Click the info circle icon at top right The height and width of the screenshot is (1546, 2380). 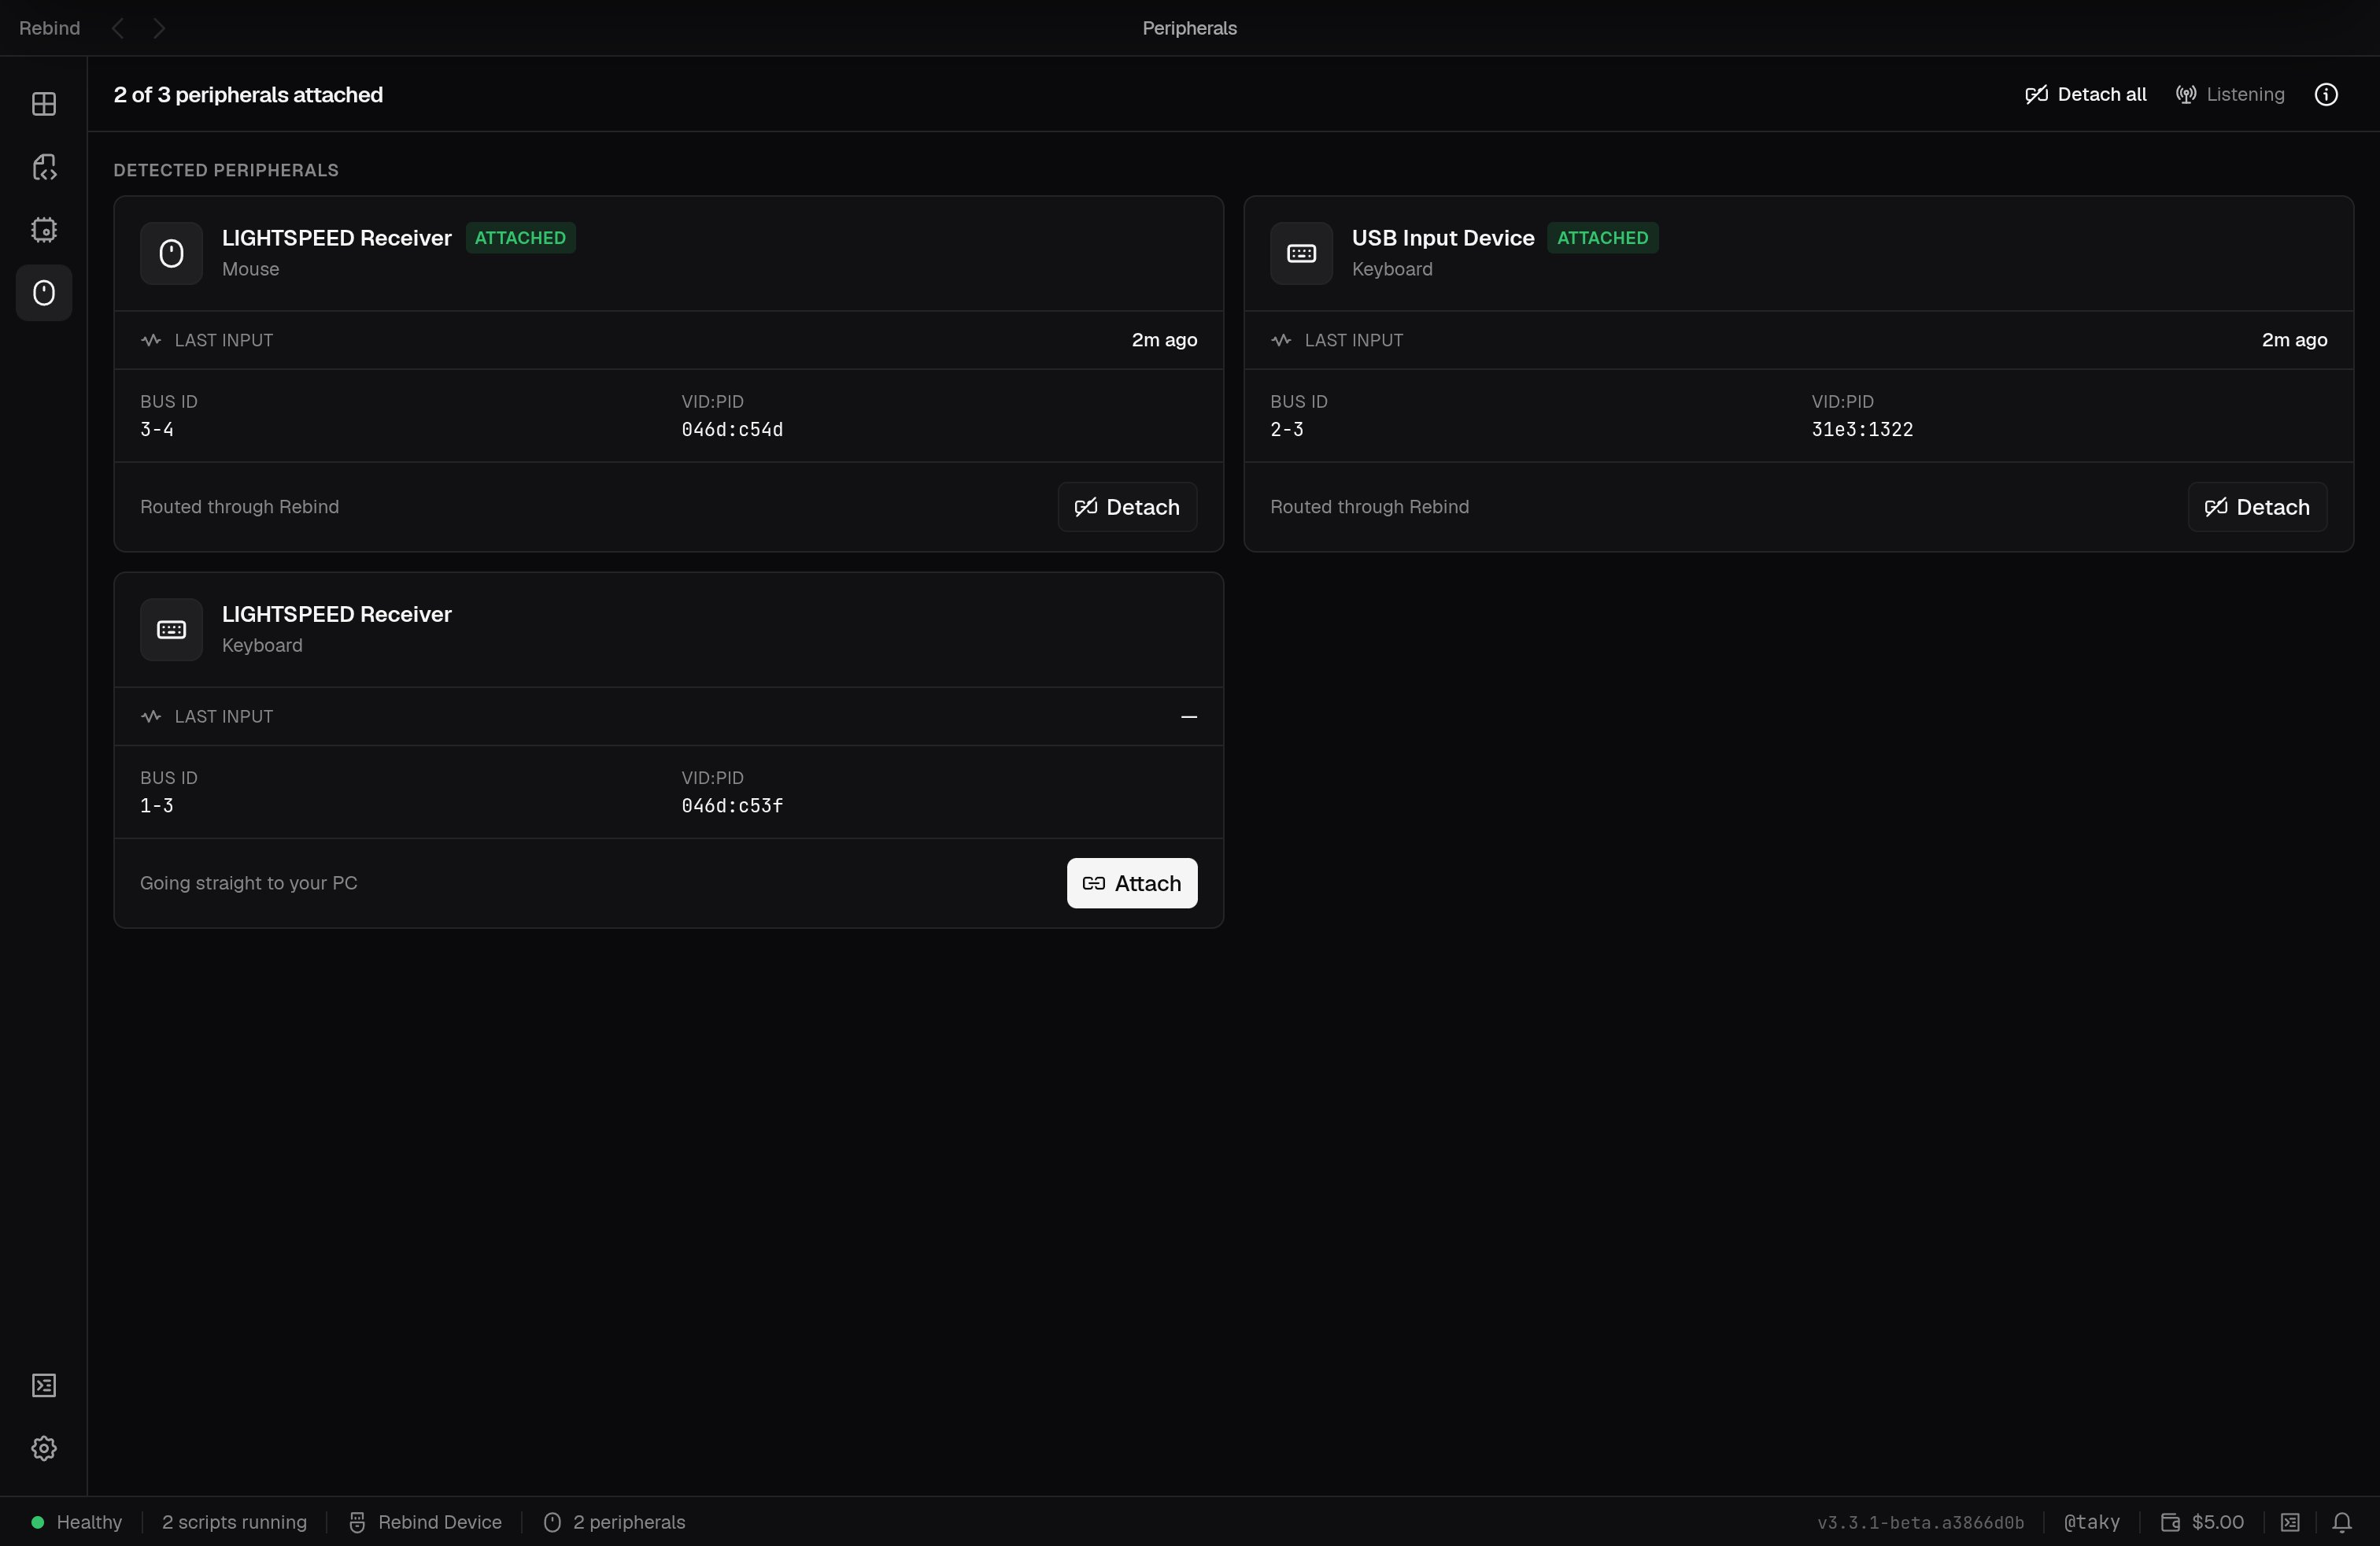pyautogui.click(x=2326, y=94)
